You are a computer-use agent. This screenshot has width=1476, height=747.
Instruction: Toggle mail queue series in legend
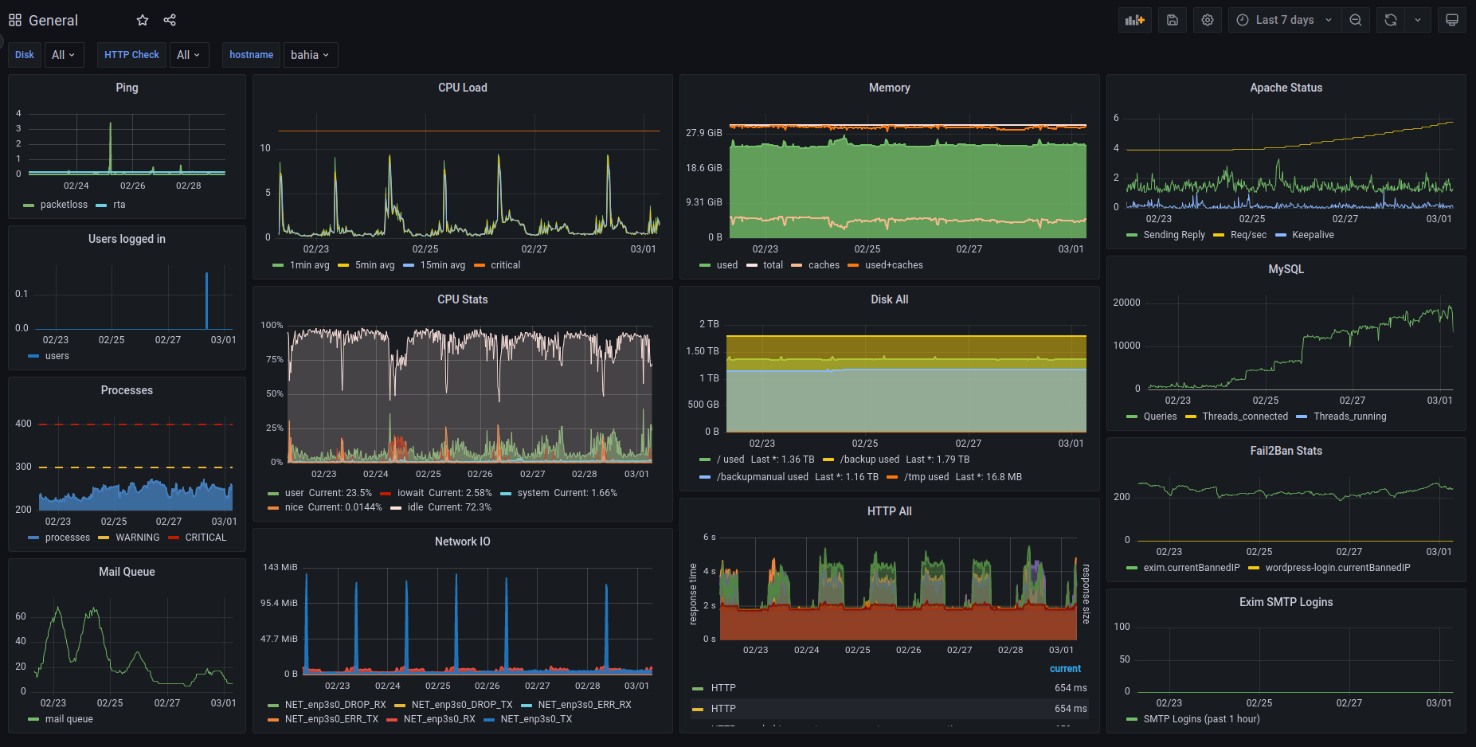(x=69, y=719)
